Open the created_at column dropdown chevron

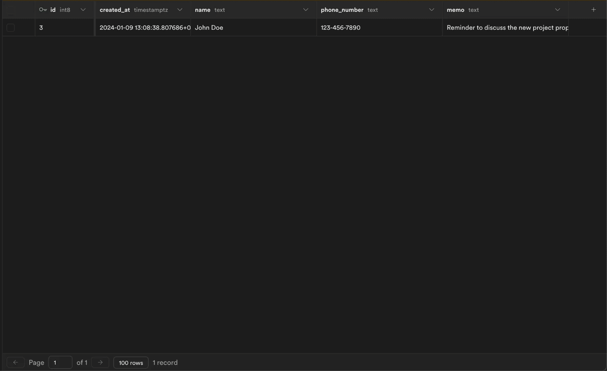[180, 10]
